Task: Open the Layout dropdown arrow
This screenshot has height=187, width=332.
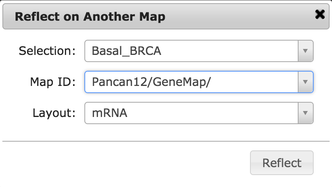Action: click(305, 113)
